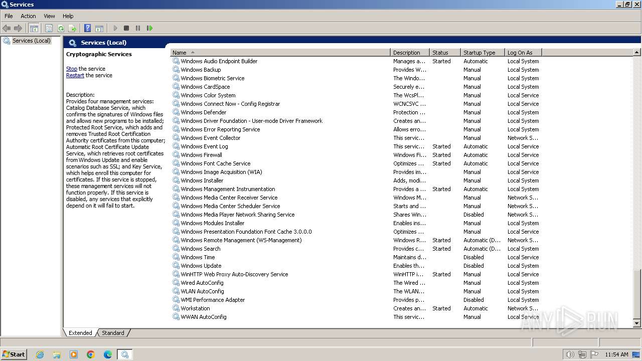Sort by the Status column header
Screen dimensions: 642x361
(445, 53)
